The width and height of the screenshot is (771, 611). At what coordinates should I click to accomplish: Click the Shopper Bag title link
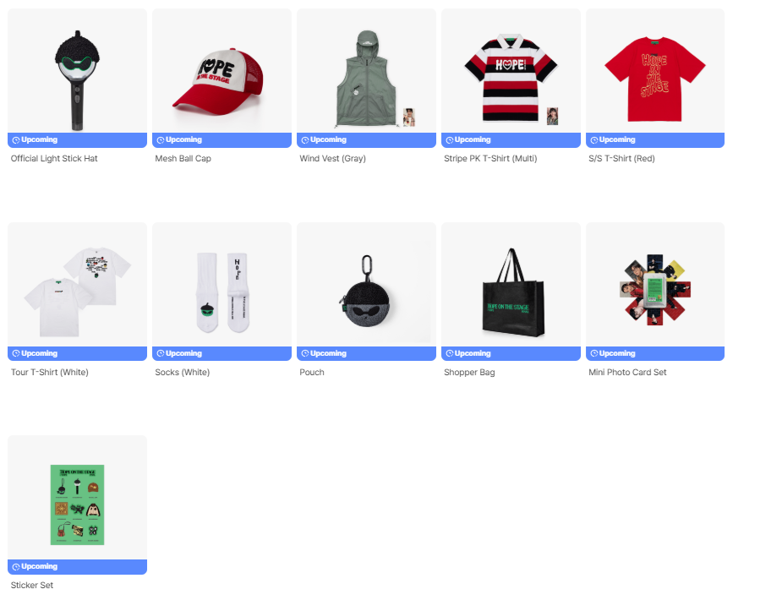(469, 372)
